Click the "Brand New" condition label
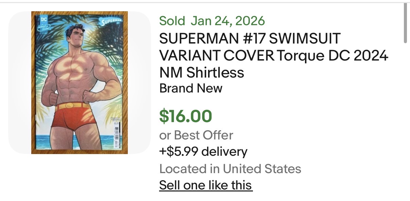The width and height of the screenshot is (410, 201). pyautogui.click(x=191, y=88)
